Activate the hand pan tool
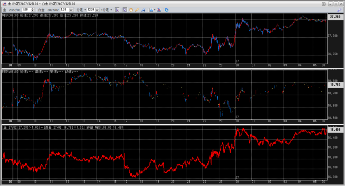The width and height of the screenshot is (345, 186). [x=131, y=10]
